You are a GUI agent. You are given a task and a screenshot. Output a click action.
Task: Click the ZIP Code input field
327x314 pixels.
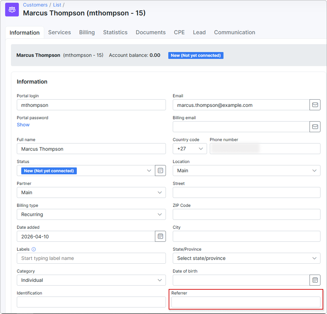pos(246,214)
